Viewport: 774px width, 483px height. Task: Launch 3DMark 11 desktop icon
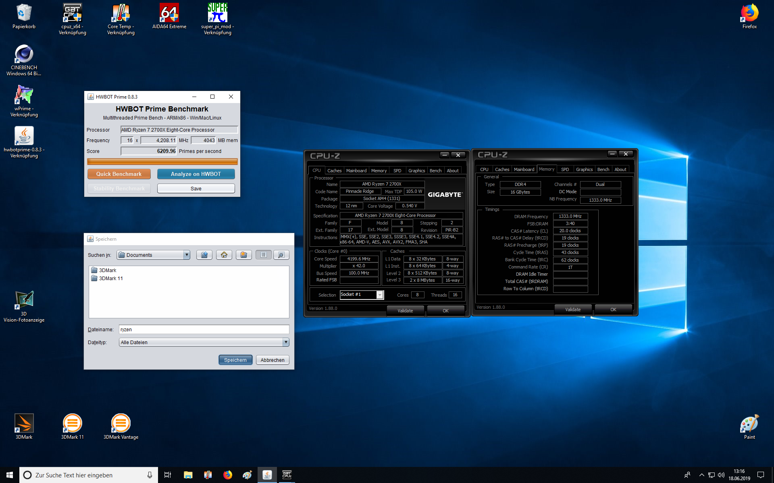click(73, 427)
